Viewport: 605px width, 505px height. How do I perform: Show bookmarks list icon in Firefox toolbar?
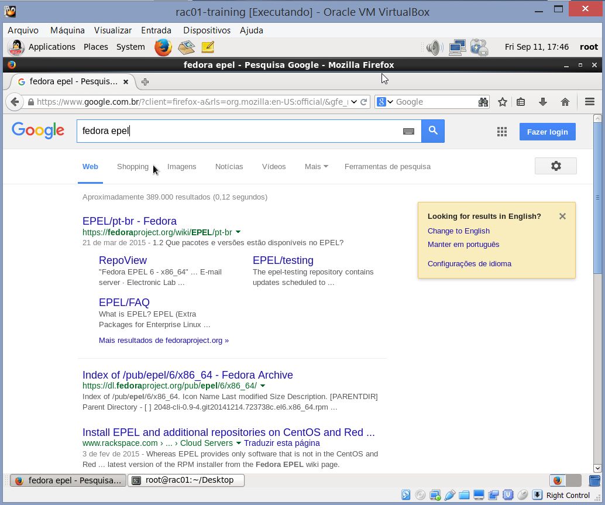[521, 102]
